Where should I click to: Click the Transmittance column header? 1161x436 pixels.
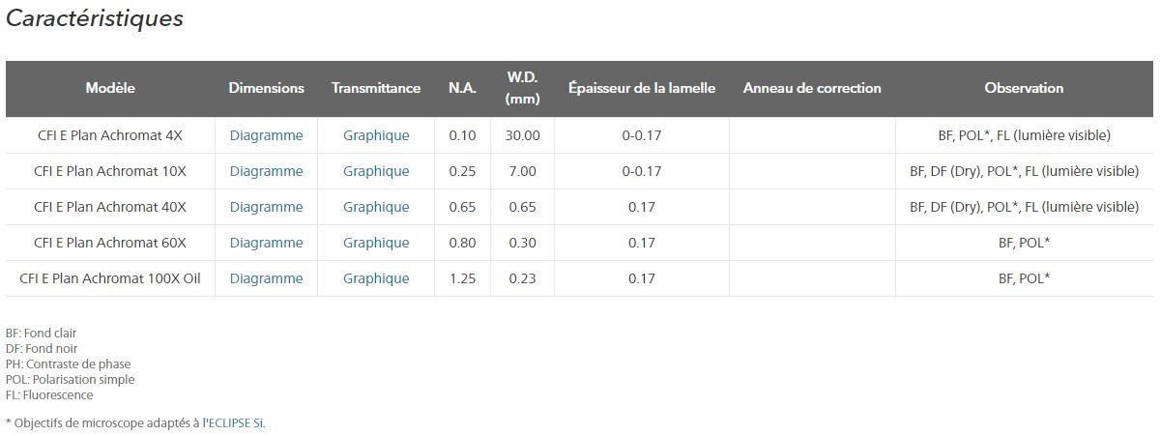376,88
